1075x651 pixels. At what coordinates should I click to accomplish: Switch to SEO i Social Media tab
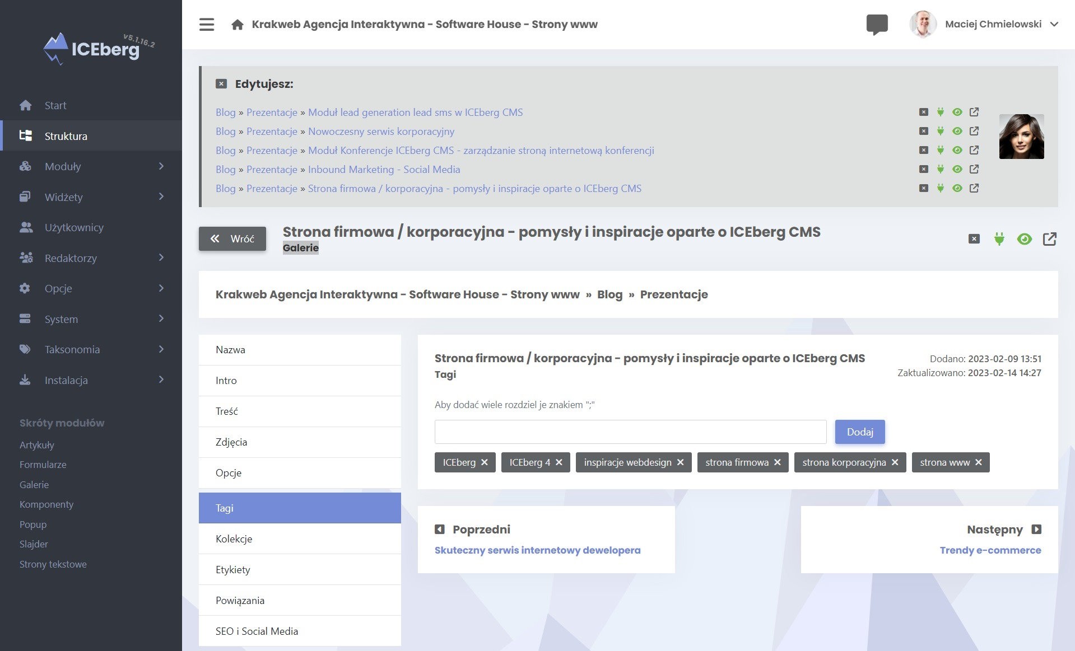(x=300, y=631)
